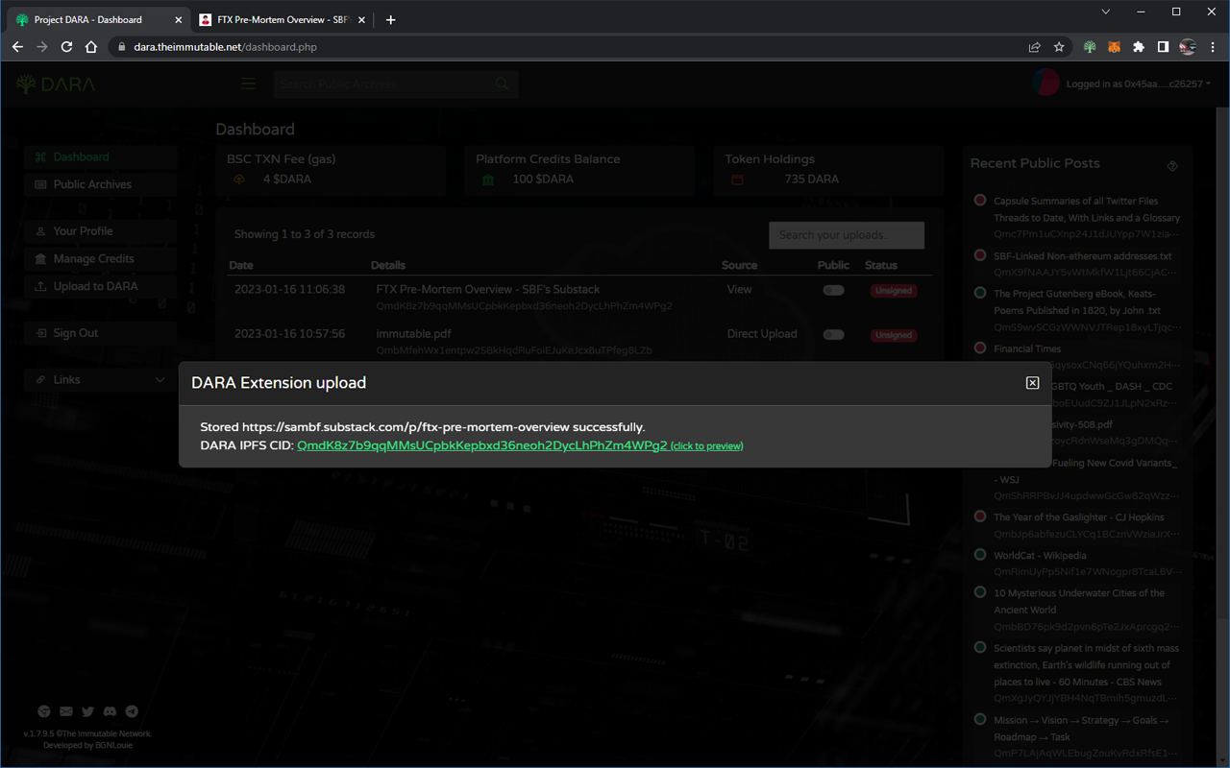Image resolution: width=1230 pixels, height=768 pixels.
Task: Open View source link for FTX Pre-Mortem row
Action: click(x=739, y=289)
